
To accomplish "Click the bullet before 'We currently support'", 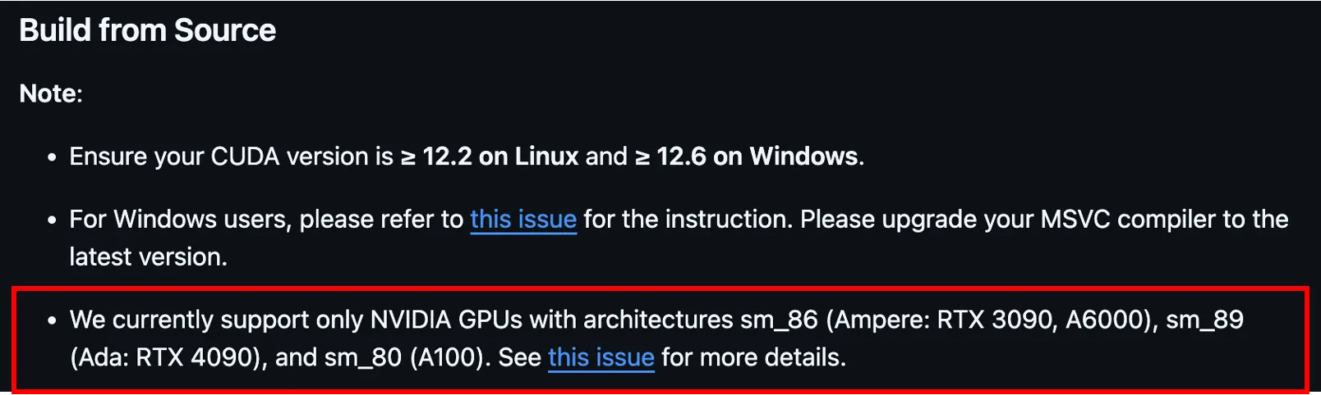I will tap(52, 320).
